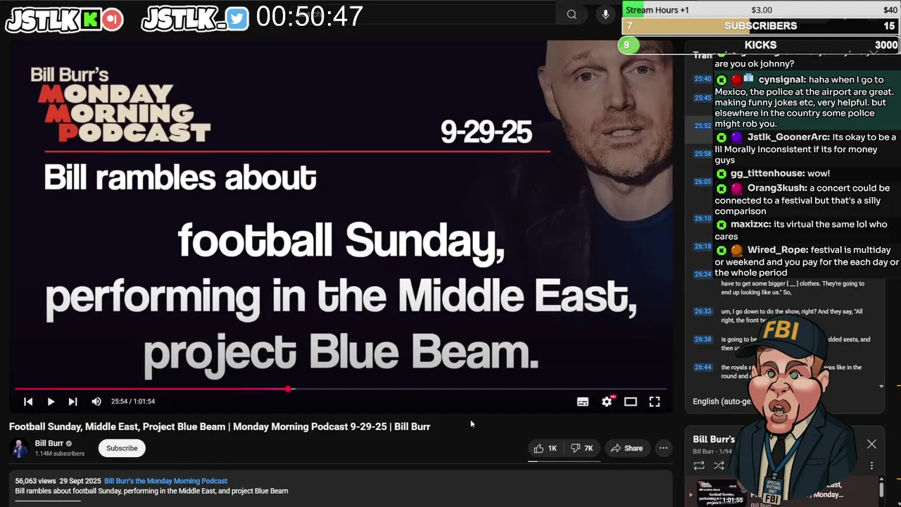Toggle shuffle playlist
This screenshot has height=507, width=901.
click(719, 465)
